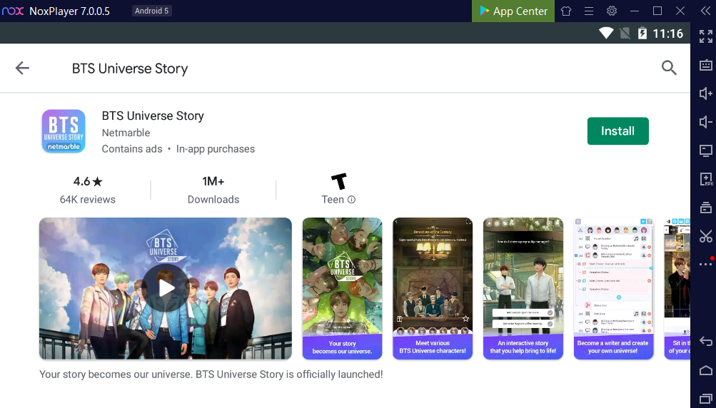
Task: Open the 'Your story becomes our universe' screenshot
Action: [x=342, y=288]
